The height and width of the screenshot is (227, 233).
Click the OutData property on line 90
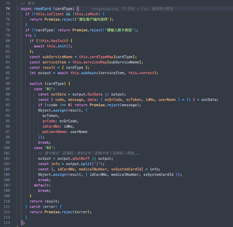click(95, 94)
